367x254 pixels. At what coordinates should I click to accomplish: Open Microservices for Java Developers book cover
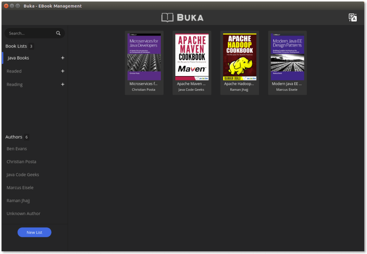pyautogui.click(x=144, y=57)
